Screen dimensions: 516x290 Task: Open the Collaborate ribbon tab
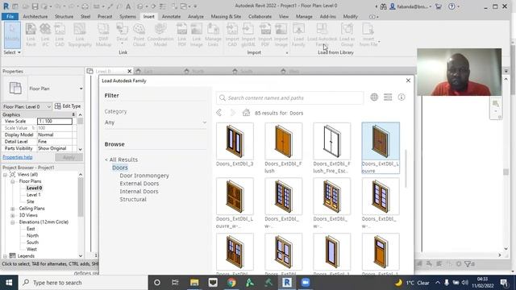pyautogui.click(x=260, y=16)
